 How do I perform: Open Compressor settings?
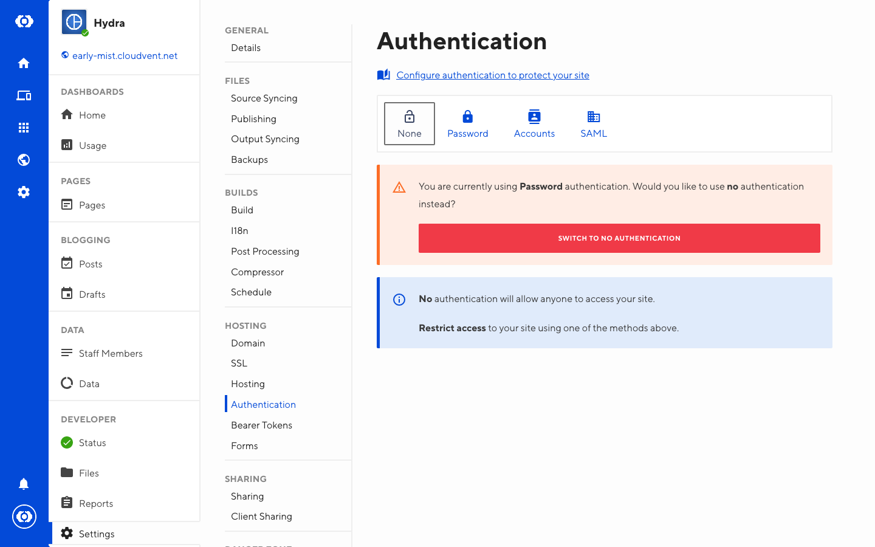pos(257,272)
